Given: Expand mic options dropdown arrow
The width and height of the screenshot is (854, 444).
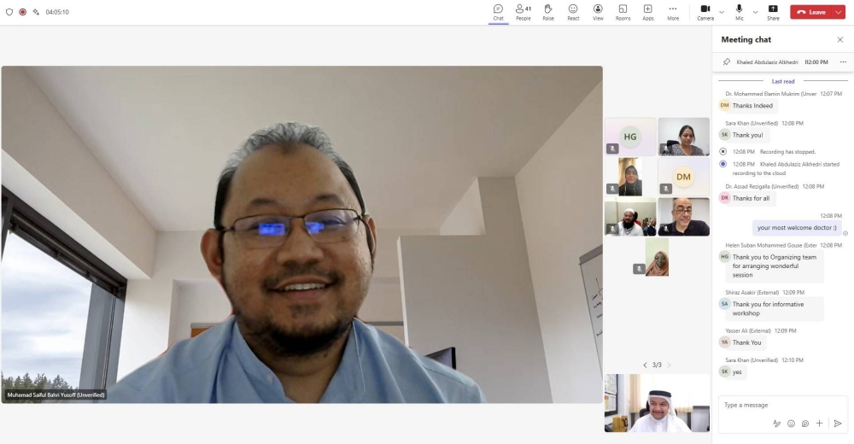Looking at the screenshot, I should [755, 12].
